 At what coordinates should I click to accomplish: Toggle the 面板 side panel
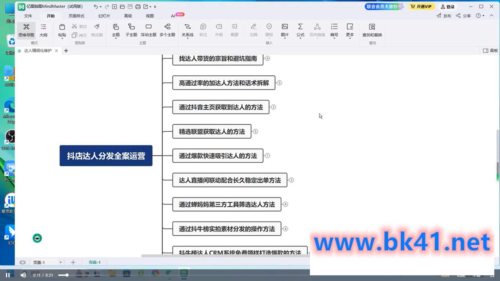click(x=490, y=50)
